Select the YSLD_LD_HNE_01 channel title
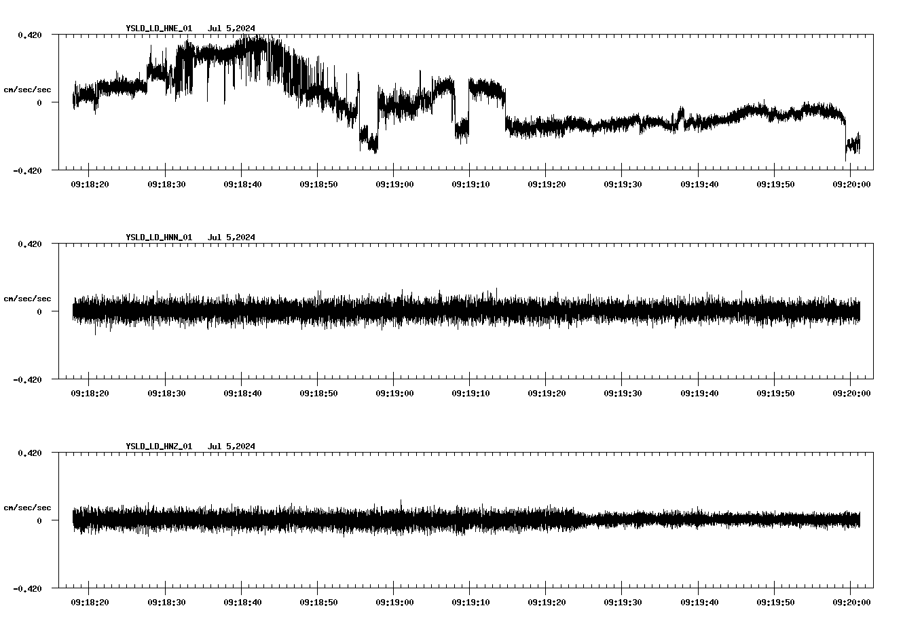The width and height of the screenshot is (922, 627). point(158,28)
